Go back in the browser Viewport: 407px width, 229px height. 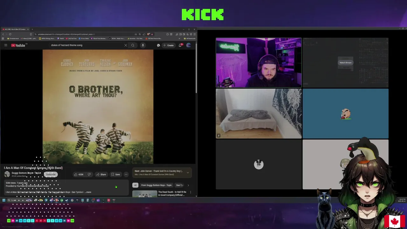pos(3,34)
